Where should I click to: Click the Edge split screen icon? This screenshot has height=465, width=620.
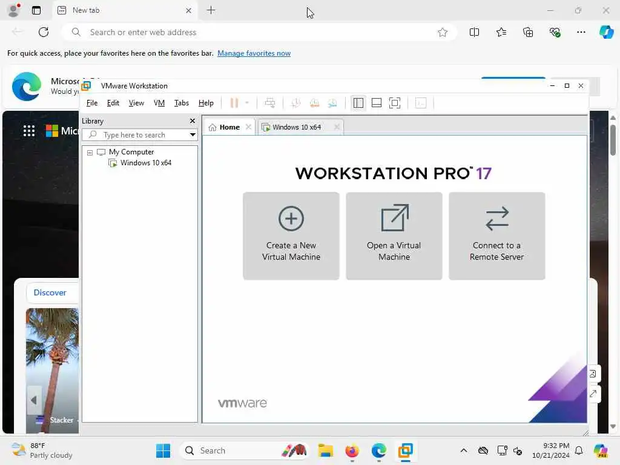tap(475, 33)
